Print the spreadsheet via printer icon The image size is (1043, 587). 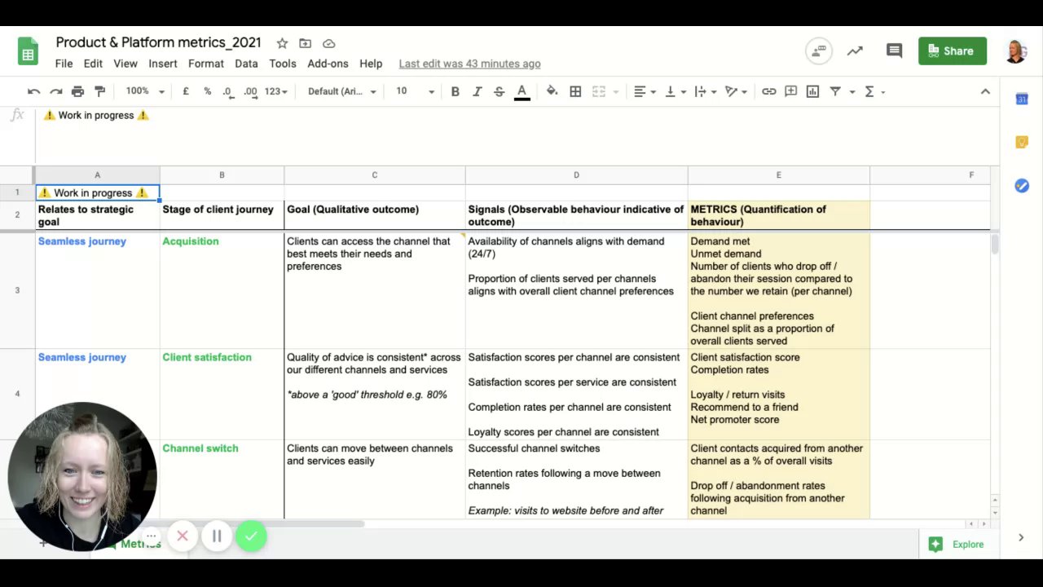(x=77, y=91)
